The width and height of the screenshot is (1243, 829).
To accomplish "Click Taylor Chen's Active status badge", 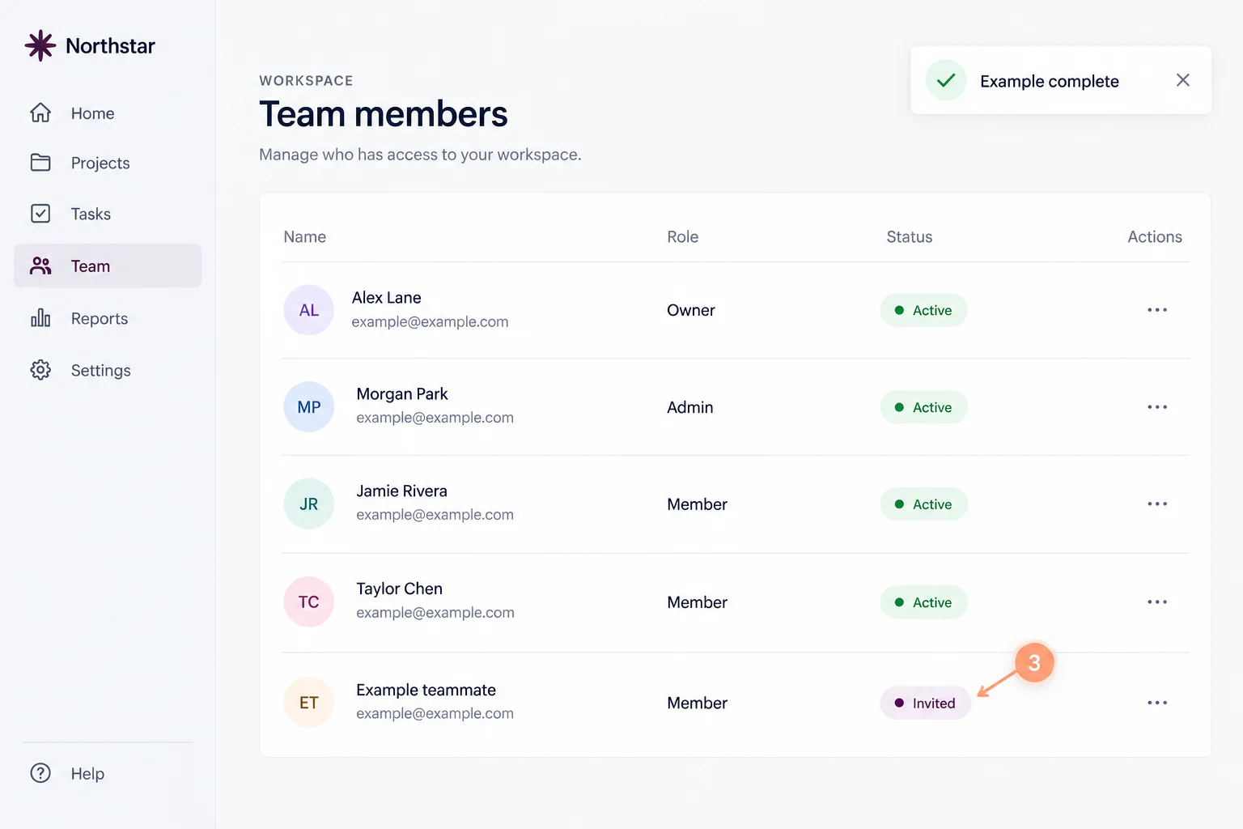I will tap(923, 602).
